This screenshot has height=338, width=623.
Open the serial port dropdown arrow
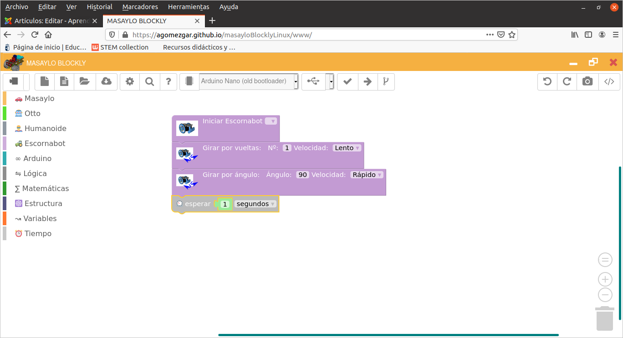(331, 81)
